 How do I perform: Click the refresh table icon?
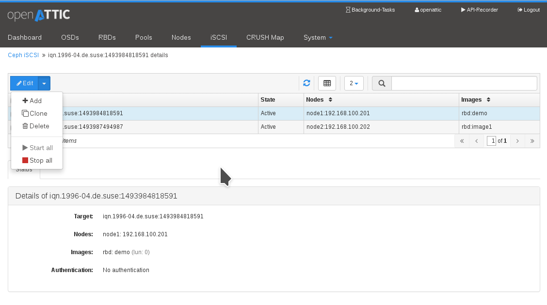pyautogui.click(x=306, y=83)
